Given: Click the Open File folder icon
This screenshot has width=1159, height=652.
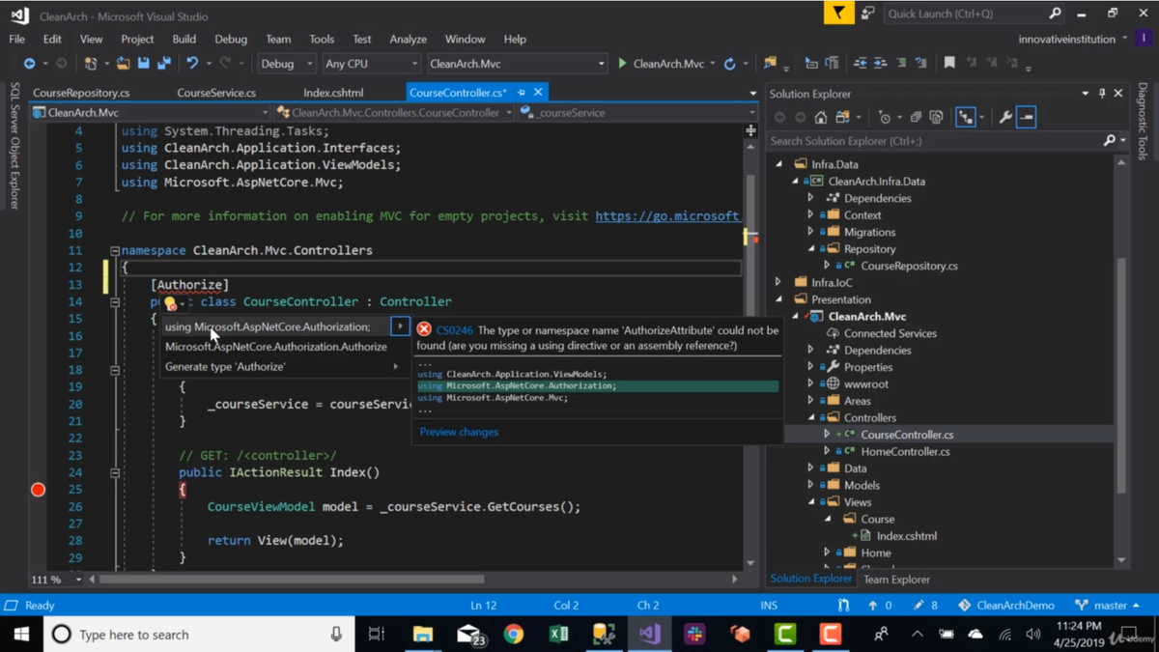Looking at the screenshot, I should (123, 64).
